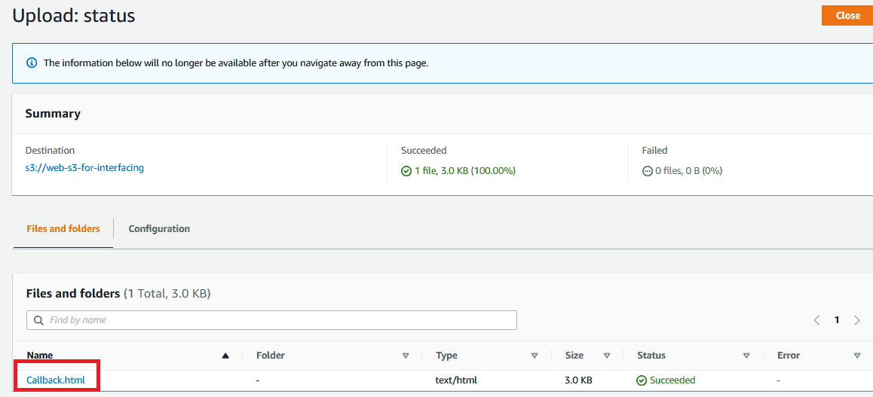Viewport: 873px width, 397px height.
Task: Select the Files and folders tab
Action: pos(63,229)
